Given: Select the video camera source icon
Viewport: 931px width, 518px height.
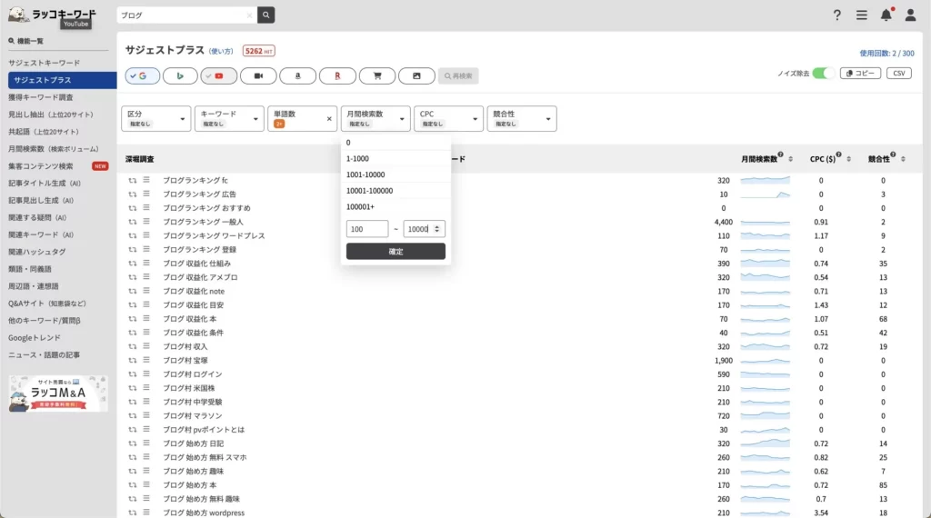Looking at the screenshot, I should pyautogui.click(x=258, y=76).
